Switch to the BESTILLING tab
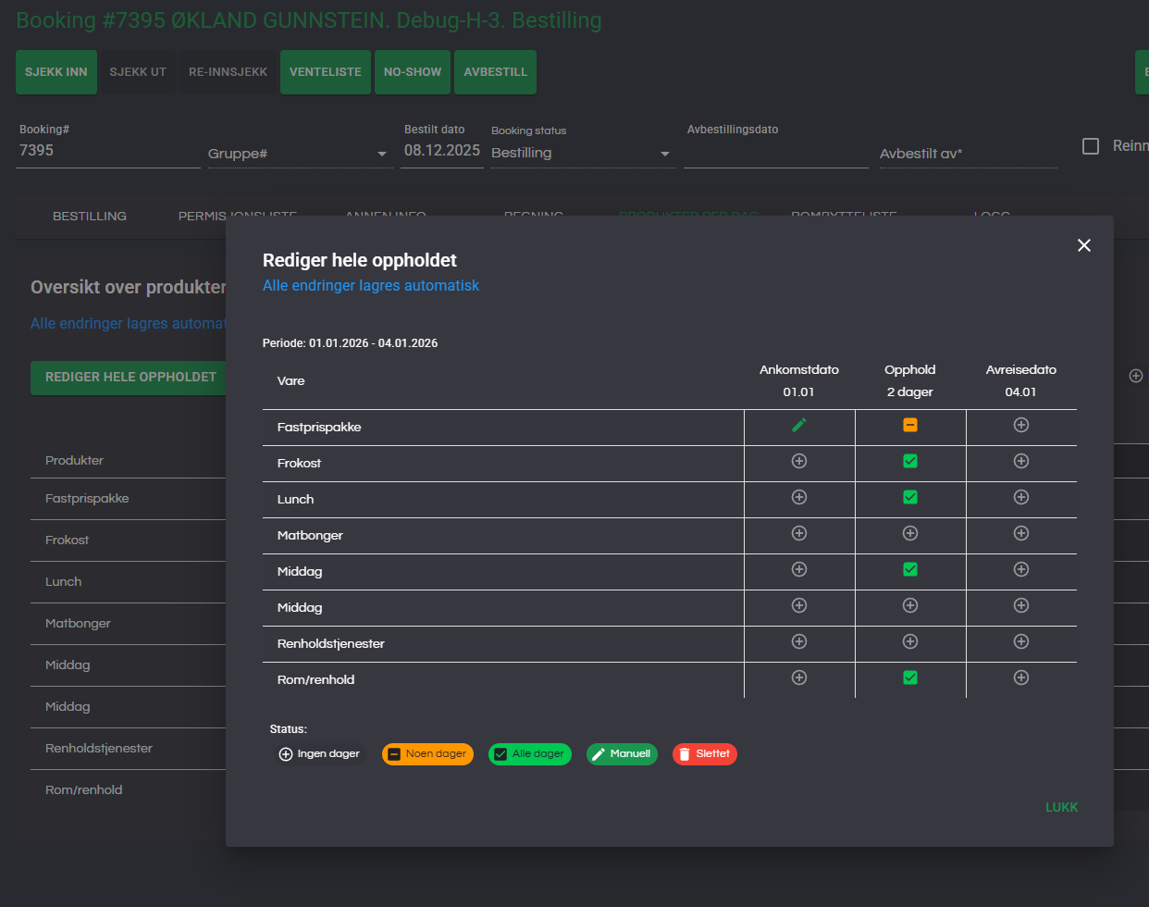This screenshot has height=907, width=1149. 90,216
